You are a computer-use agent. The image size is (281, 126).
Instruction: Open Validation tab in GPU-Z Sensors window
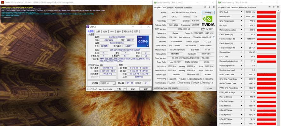coord(252,8)
